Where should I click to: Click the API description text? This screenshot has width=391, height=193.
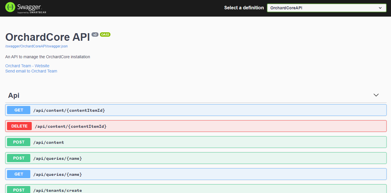coord(48,57)
